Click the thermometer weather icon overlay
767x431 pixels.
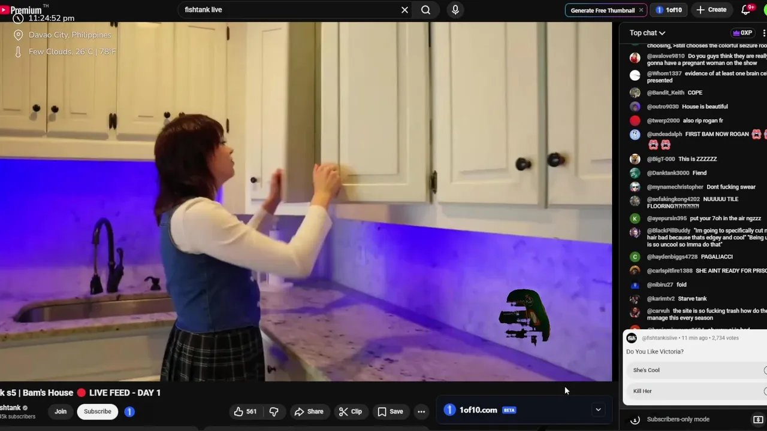(18, 52)
